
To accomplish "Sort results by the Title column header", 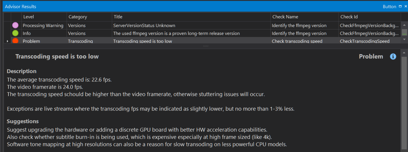I will (x=118, y=17).
